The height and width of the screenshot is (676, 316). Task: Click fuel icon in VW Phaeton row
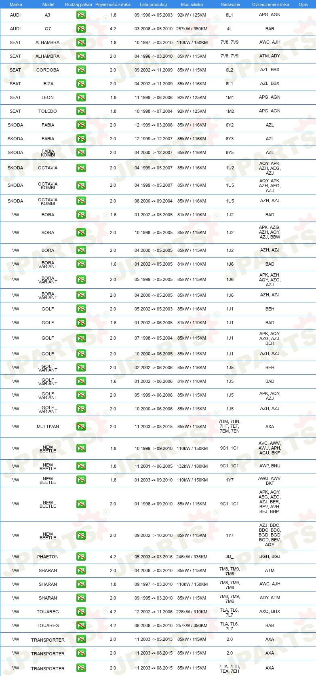pos(81,557)
